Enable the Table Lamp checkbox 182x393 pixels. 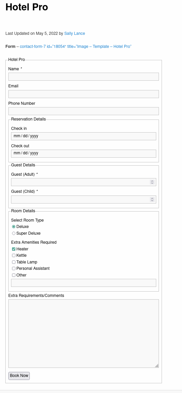pyautogui.click(x=14, y=262)
